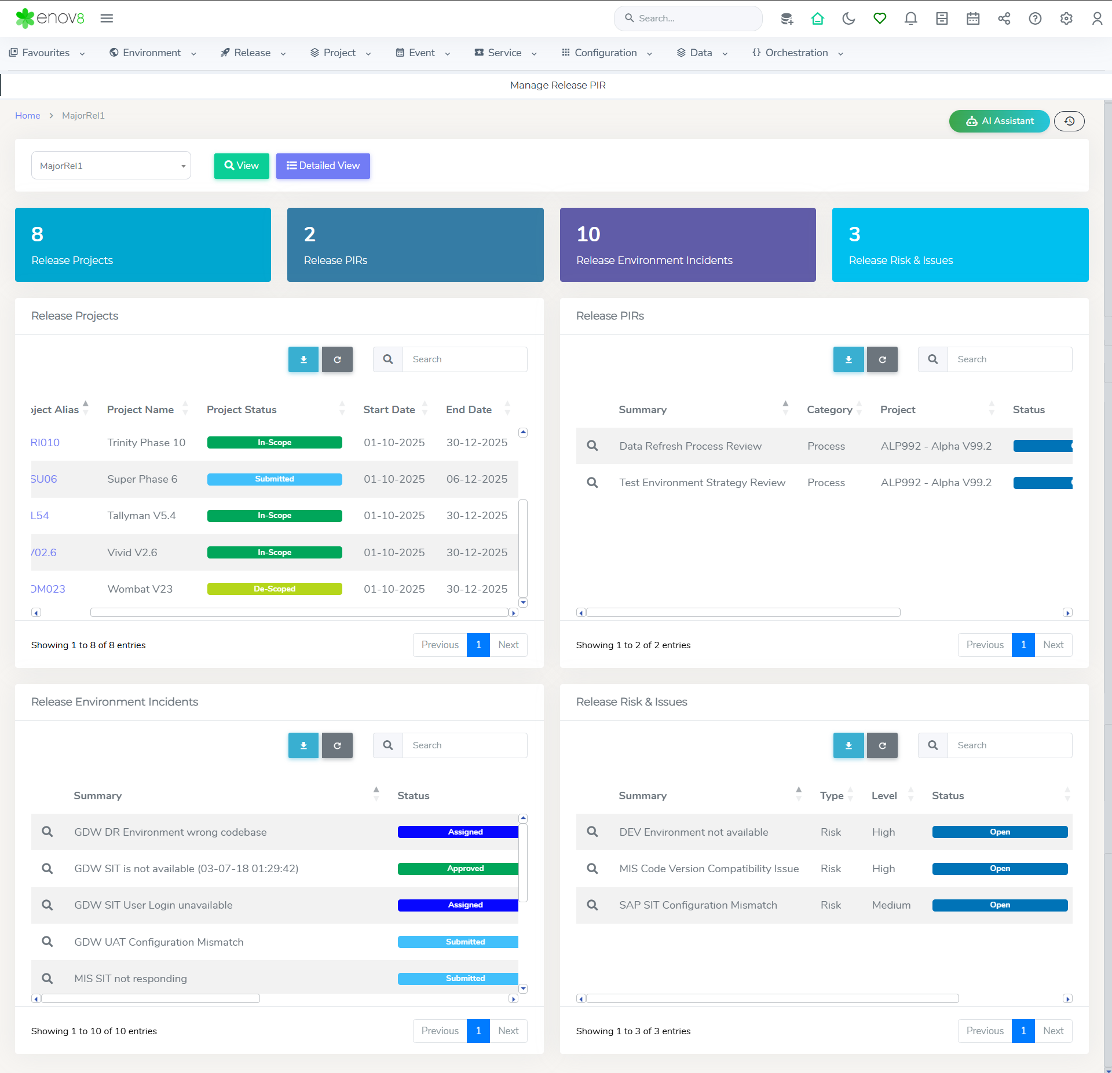Screen dimensions: 1112x1073
Task: Toggle dark mode moon icon
Action: pyautogui.click(x=848, y=19)
